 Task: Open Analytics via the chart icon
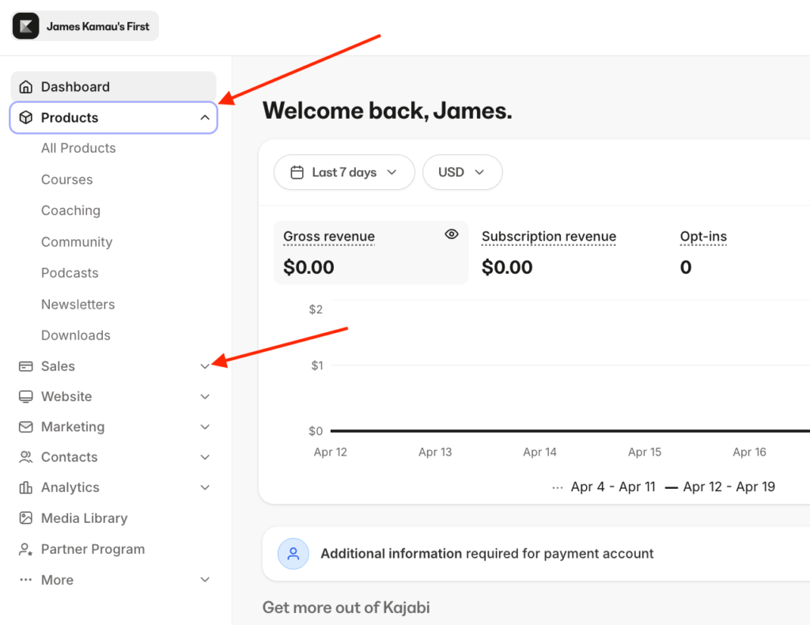click(25, 487)
